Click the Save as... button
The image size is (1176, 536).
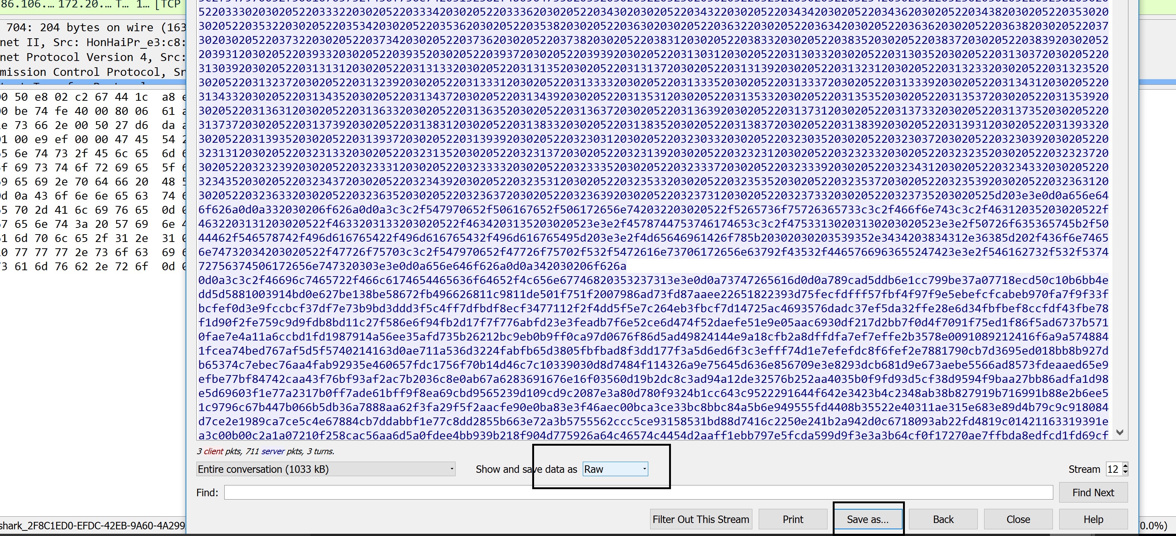[867, 519]
